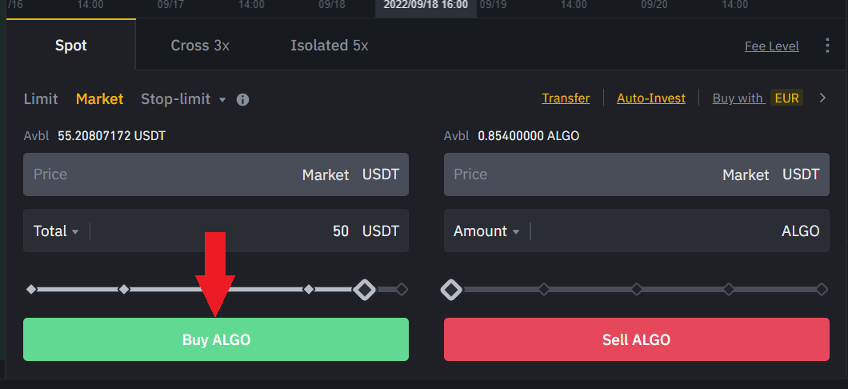Image resolution: width=848 pixels, height=389 pixels.
Task: Click the right chevron after EUR
Action: point(822,98)
